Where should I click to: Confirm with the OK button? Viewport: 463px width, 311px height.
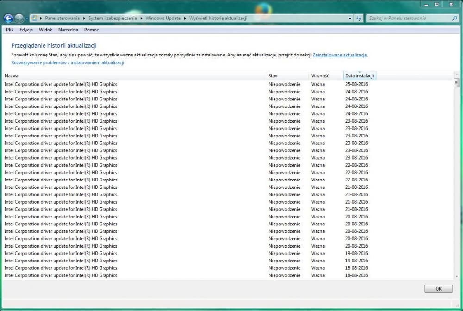click(438, 289)
